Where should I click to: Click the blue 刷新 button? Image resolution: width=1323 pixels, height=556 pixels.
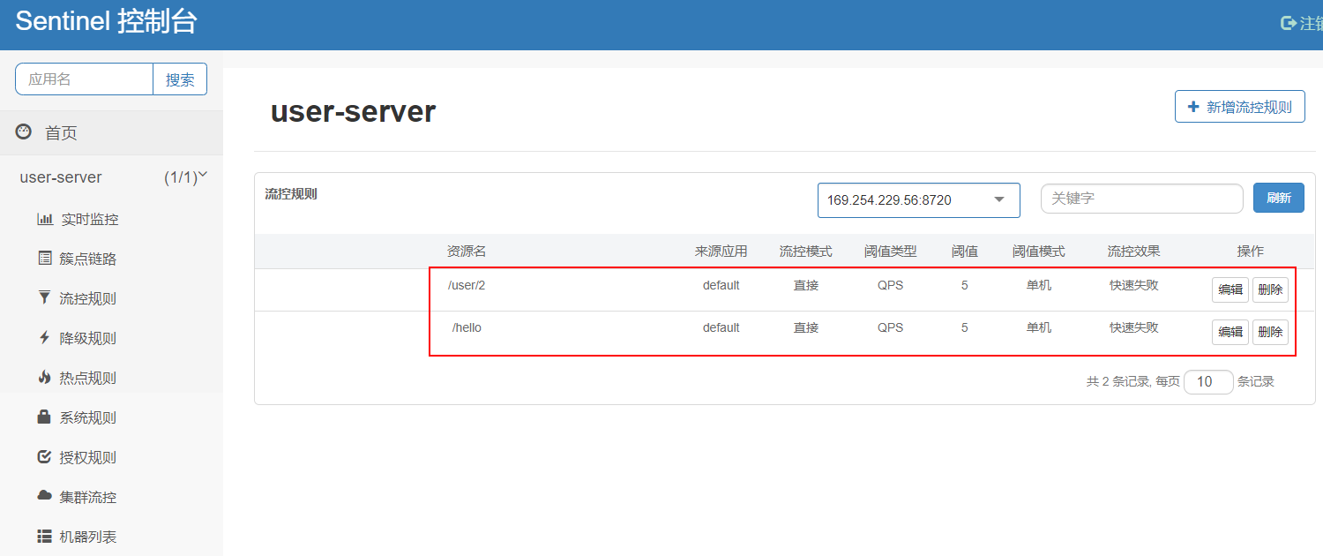[1278, 198]
